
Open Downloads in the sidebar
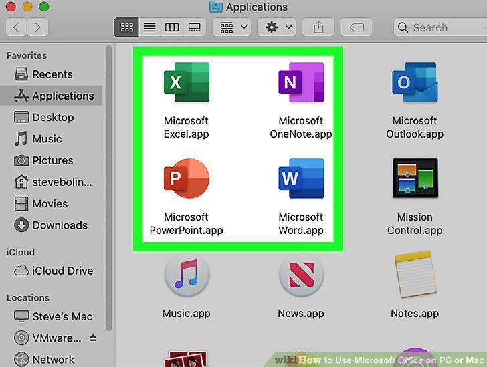pos(52,225)
